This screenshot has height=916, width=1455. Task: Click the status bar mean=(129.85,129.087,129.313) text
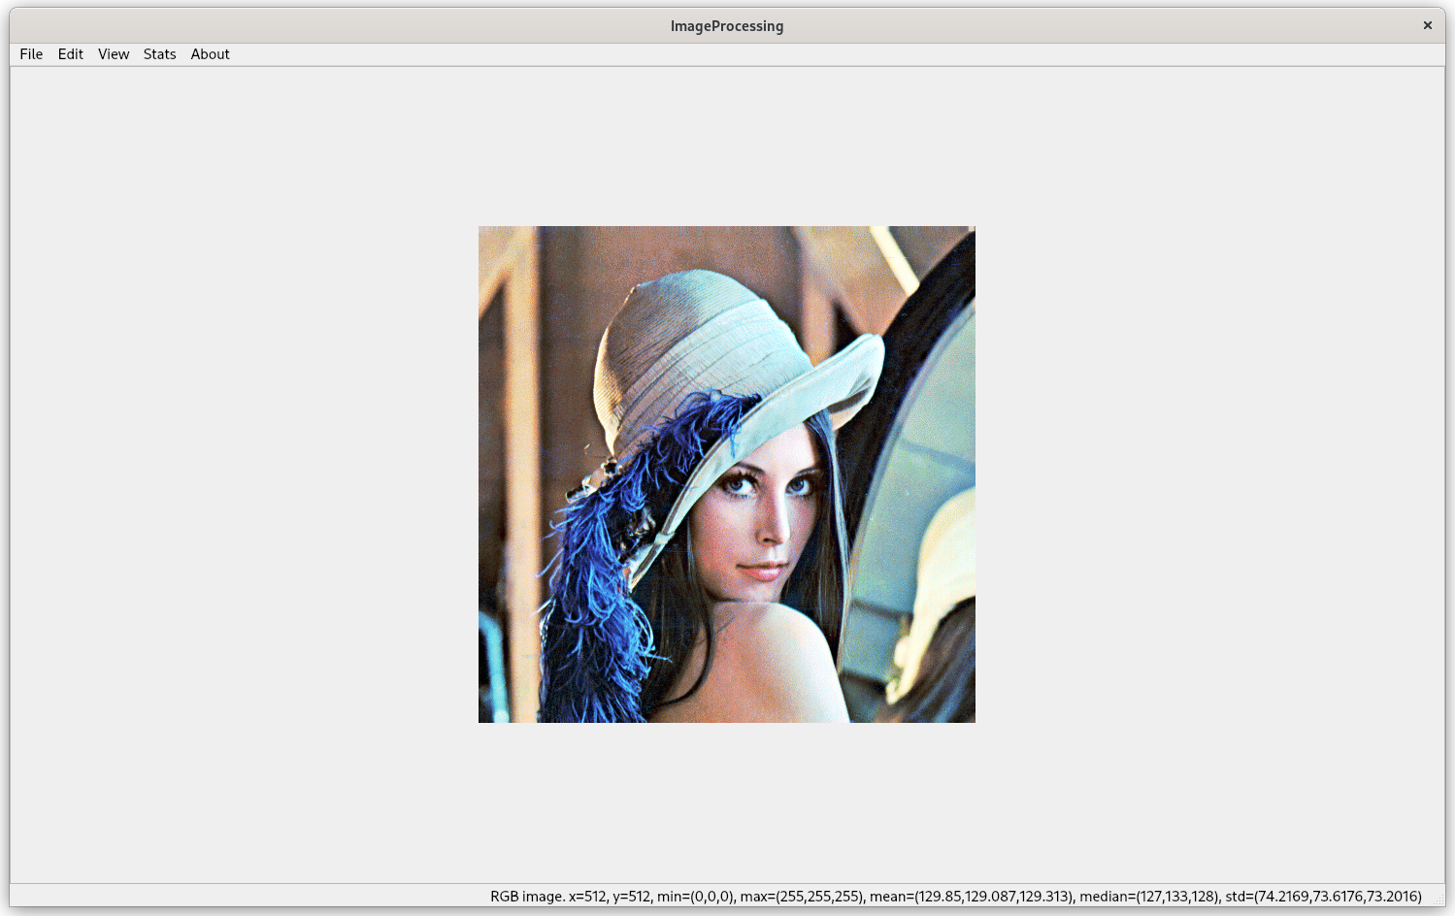tap(972, 897)
